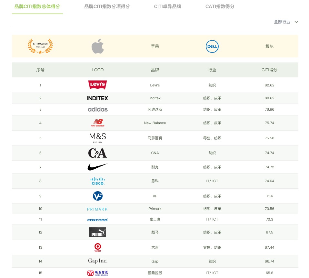Open the 戴尔 brand name
This screenshot has height=278, width=309.
tap(269, 46)
